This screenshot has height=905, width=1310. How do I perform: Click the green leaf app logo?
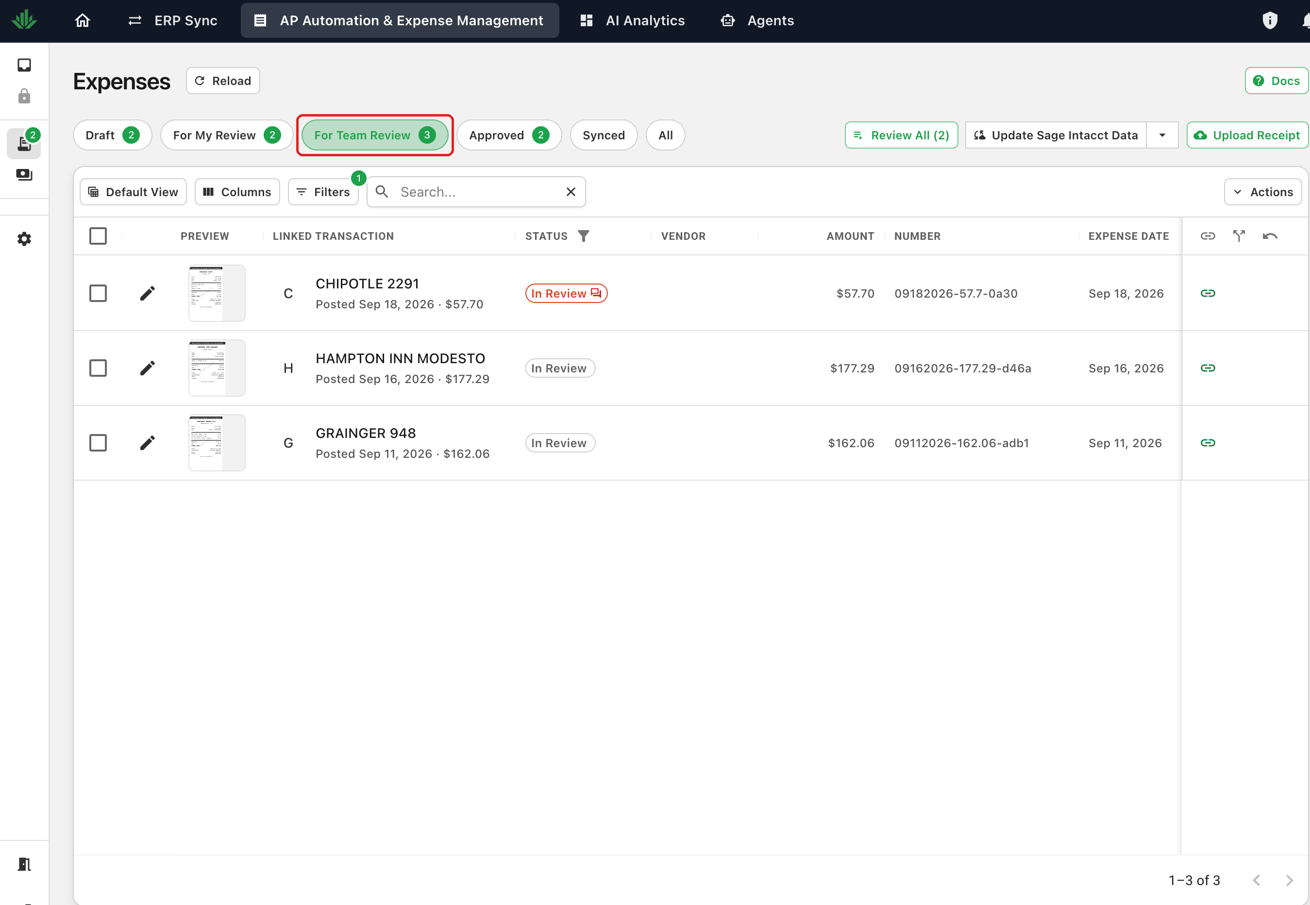pos(24,20)
